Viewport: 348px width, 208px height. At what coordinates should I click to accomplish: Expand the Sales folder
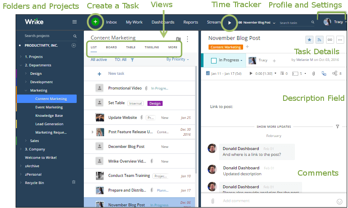(26, 141)
